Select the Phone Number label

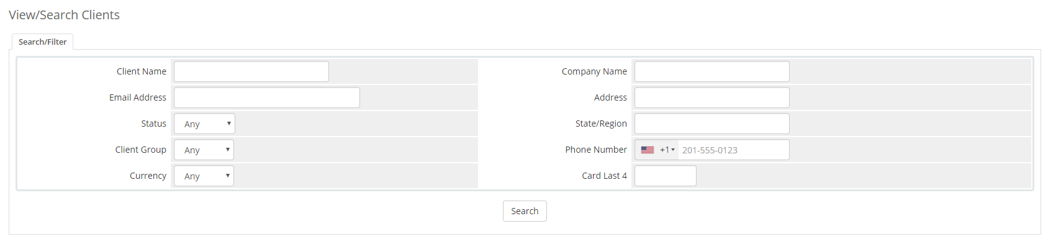[x=596, y=150]
